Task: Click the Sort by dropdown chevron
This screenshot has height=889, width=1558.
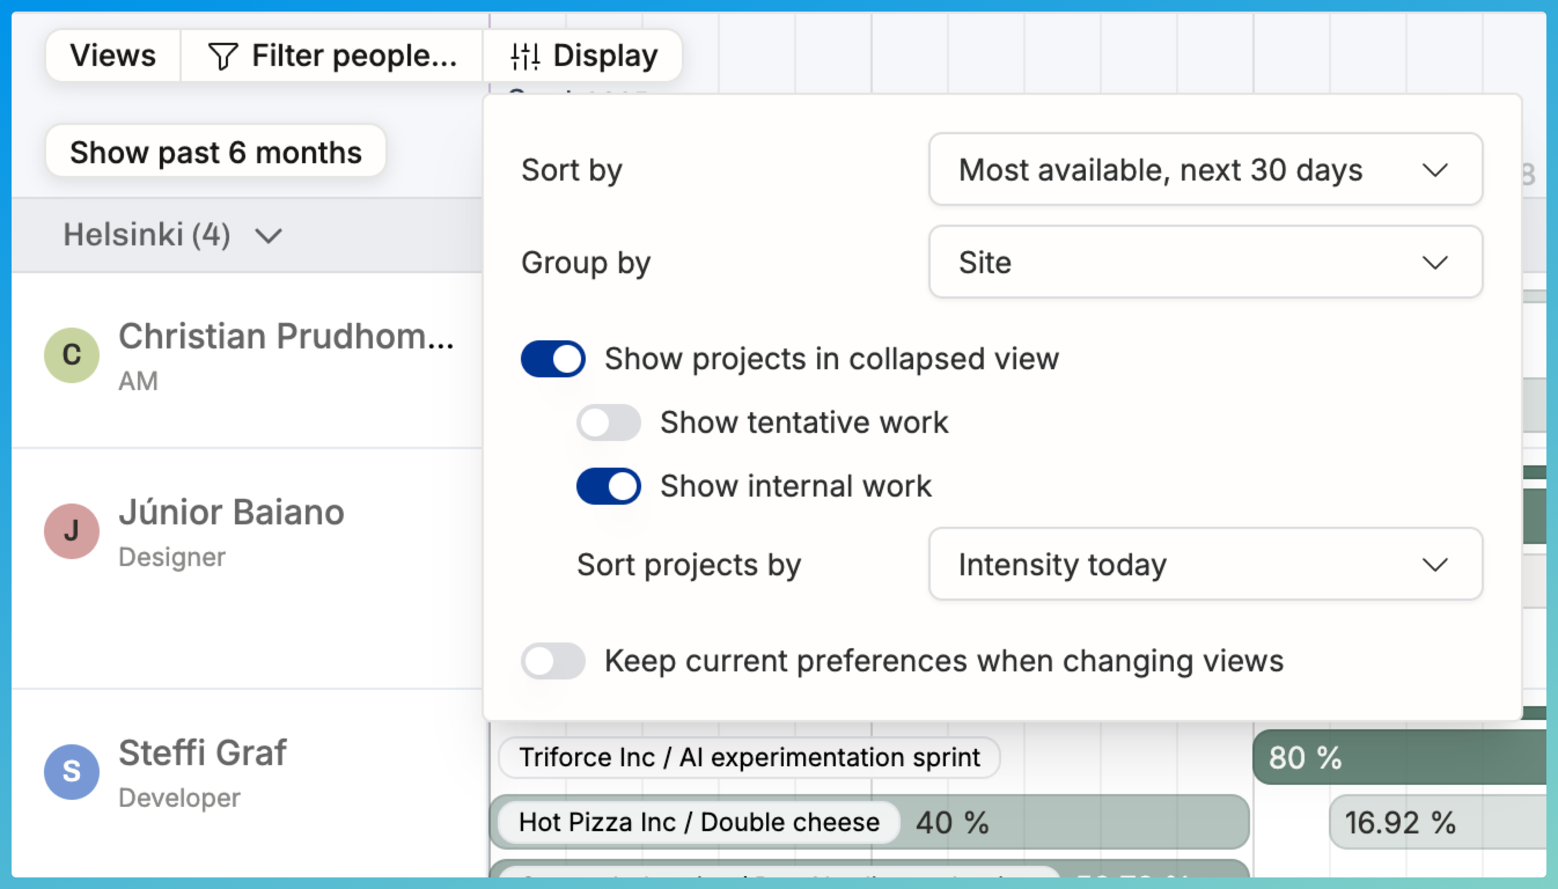Action: pyautogui.click(x=1434, y=170)
